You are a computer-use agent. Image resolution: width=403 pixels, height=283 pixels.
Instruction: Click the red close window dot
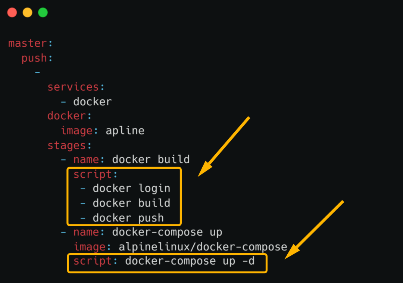pyautogui.click(x=12, y=12)
